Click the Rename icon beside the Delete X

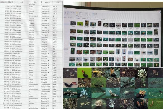[74, 13]
